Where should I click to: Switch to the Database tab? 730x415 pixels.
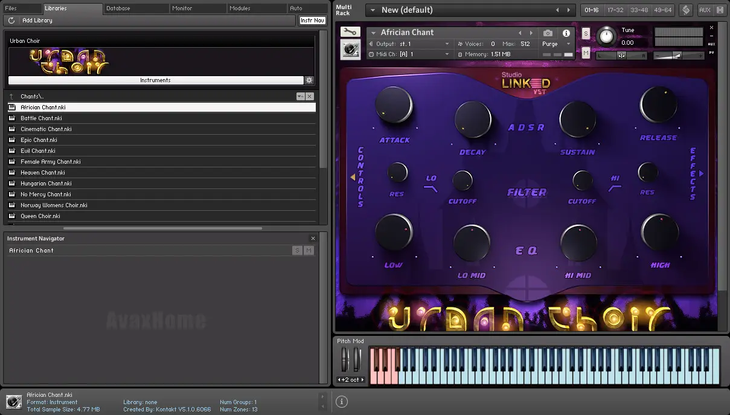(118, 8)
